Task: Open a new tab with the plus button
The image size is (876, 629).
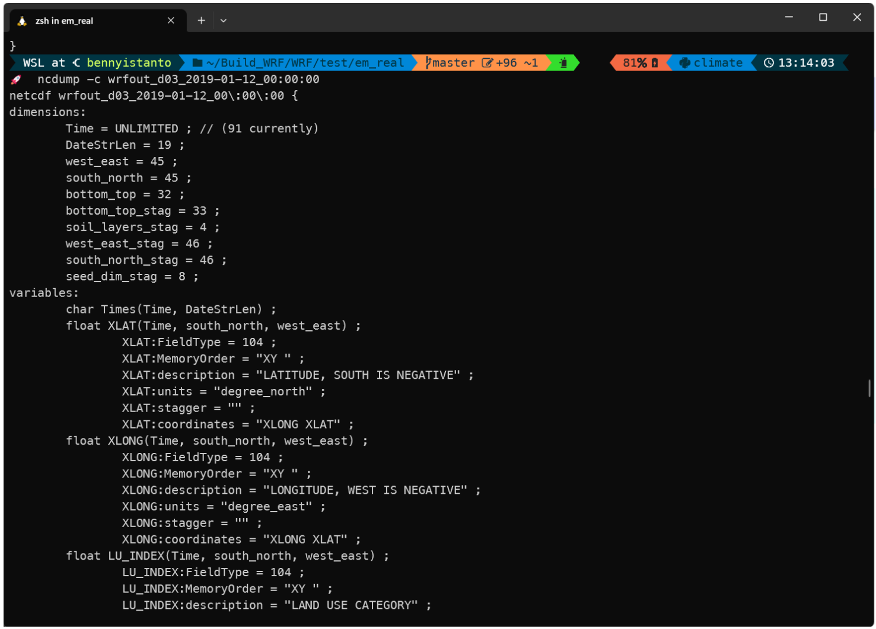Action: point(202,21)
